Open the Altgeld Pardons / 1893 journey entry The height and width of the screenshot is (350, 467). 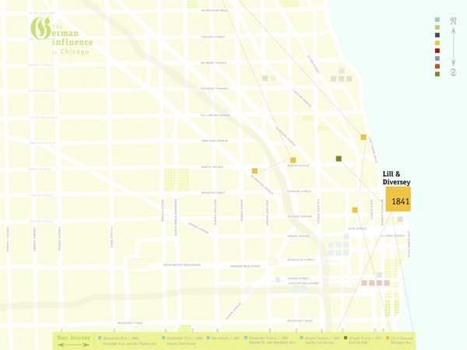[x=320, y=341]
